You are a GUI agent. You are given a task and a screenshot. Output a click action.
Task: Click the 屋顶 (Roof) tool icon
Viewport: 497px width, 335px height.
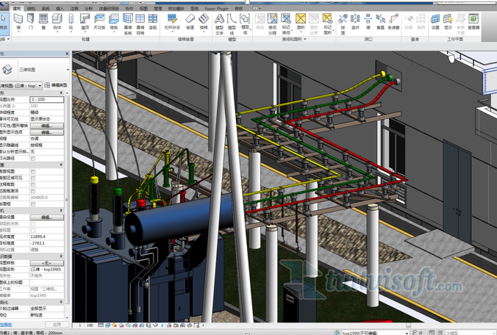[85, 20]
